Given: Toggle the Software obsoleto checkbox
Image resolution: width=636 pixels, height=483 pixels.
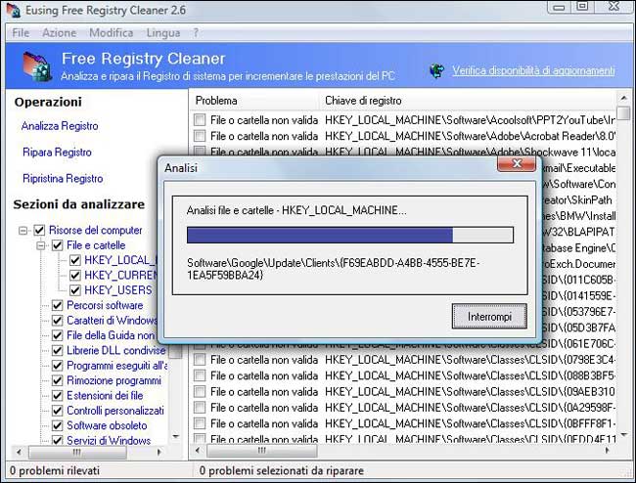Looking at the screenshot, I should point(57,425).
